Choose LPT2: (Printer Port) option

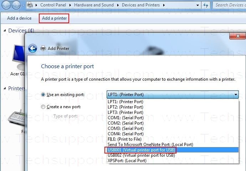coord(173,107)
